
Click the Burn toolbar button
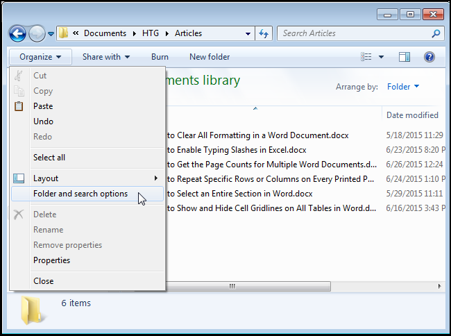tap(160, 57)
